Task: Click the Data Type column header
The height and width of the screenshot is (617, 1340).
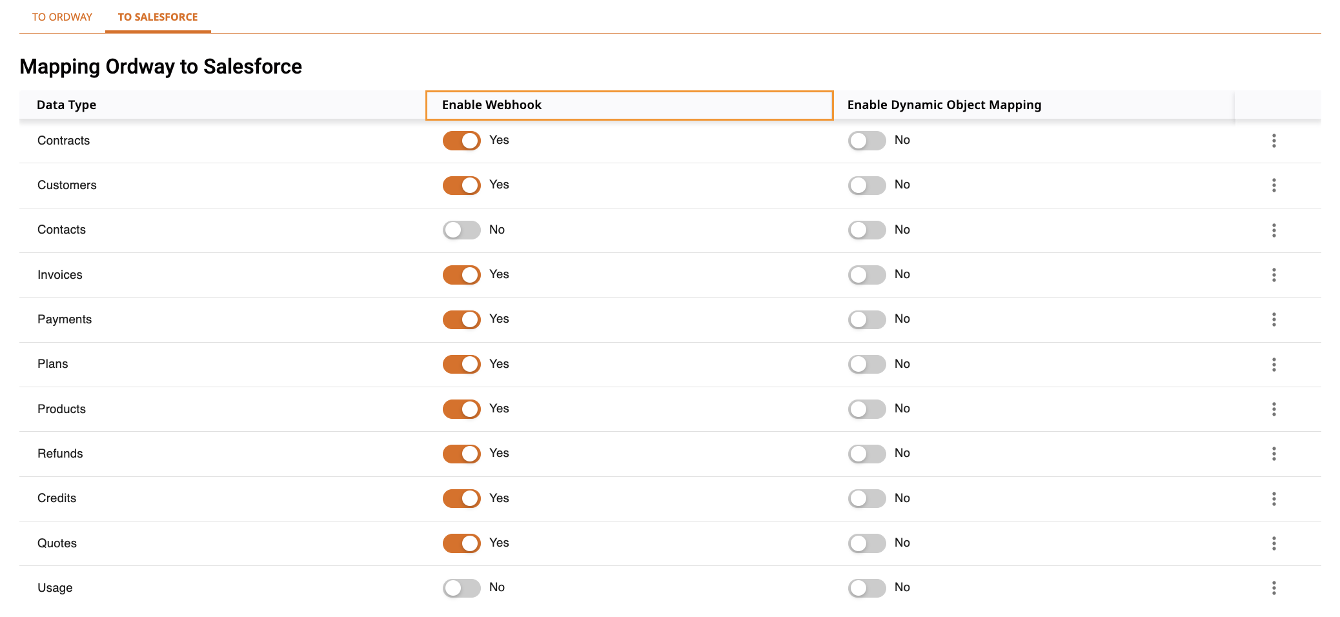Action: pyautogui.click(x=66, y=105)
